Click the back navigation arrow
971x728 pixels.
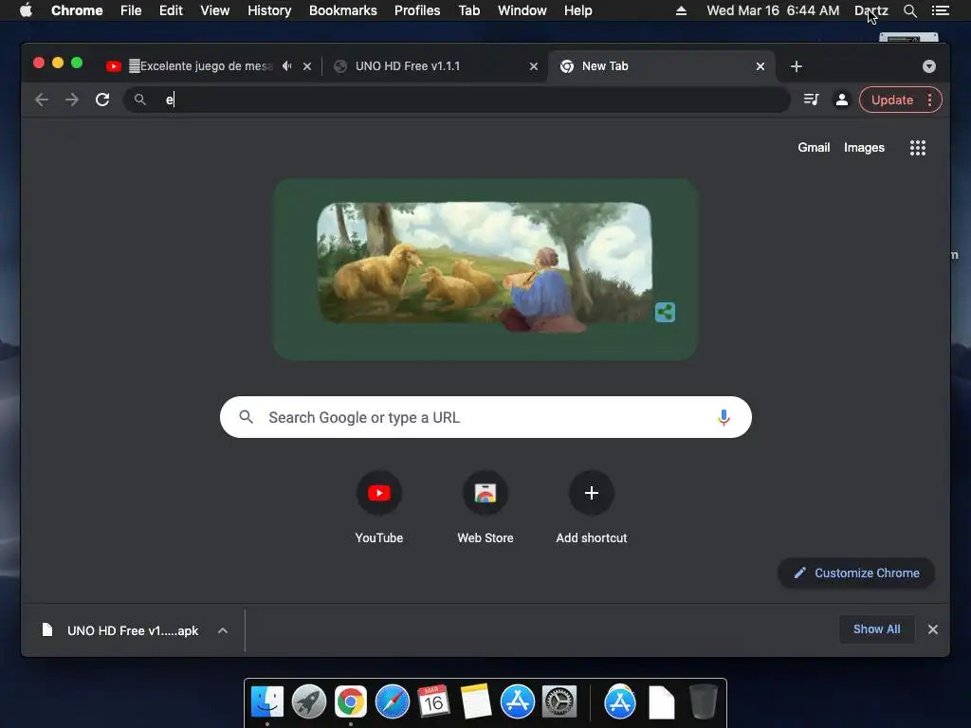42,100
